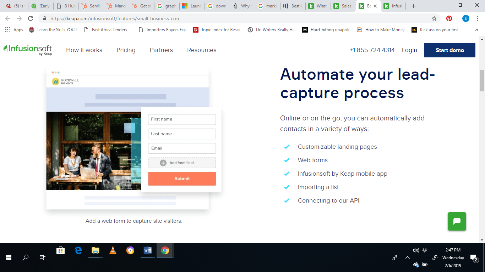This screenshot has width=485, height=272.
Task: Reload the current page
Action: click(x=31, y=18)
